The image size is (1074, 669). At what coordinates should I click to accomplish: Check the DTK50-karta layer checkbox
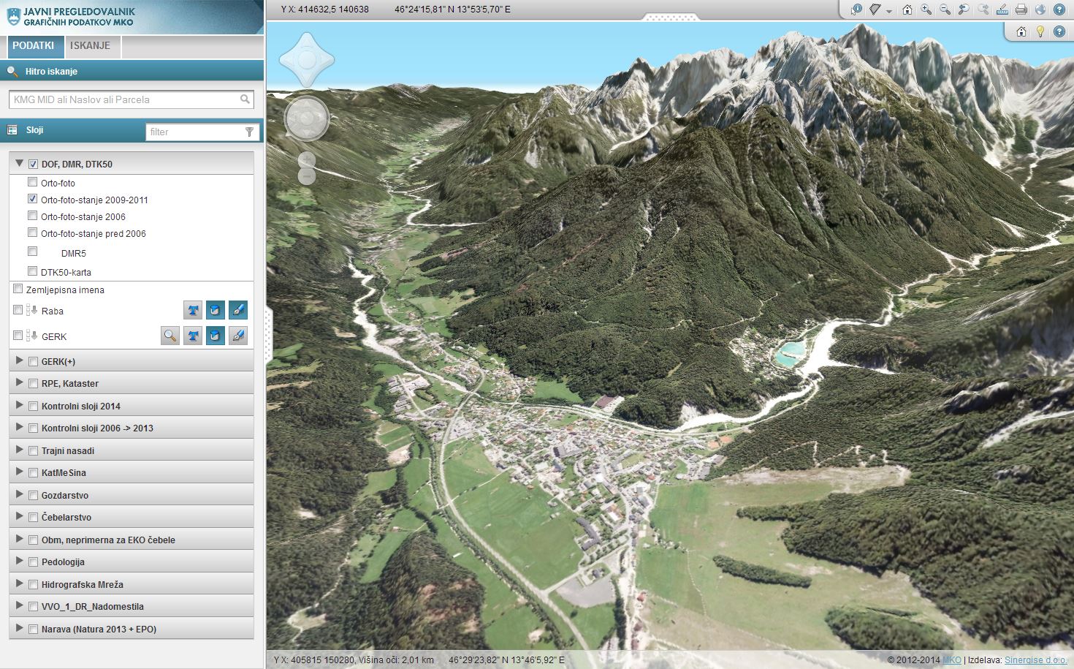pyautogui.click(x=32, y=271)
